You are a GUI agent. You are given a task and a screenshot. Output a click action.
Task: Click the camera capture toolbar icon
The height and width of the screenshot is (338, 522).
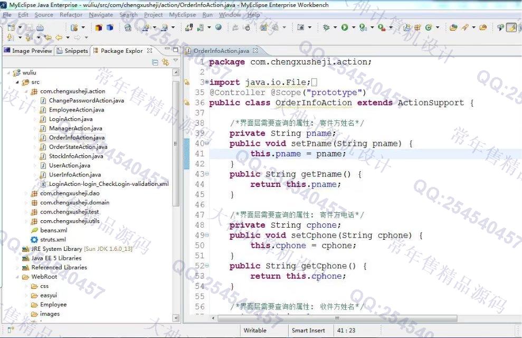pos(301,27)
